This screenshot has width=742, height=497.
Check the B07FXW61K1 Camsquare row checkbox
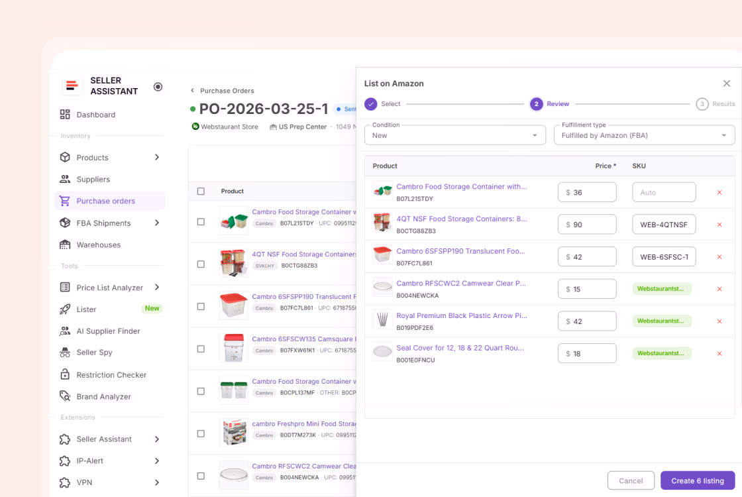point(201,349)
